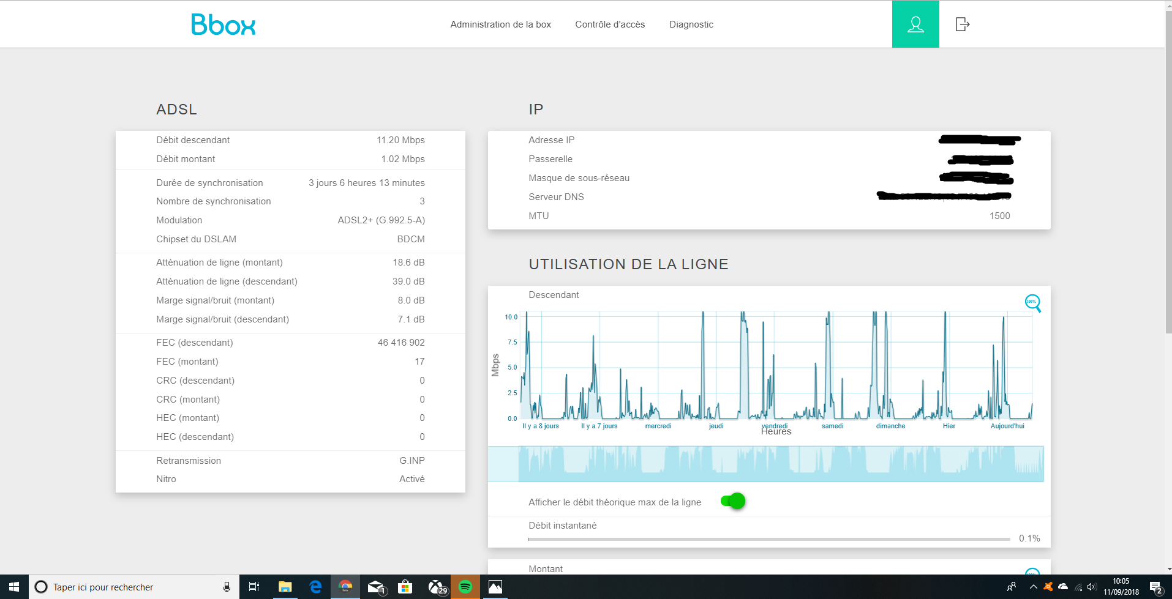Open Microsoft Edge from taskbar
Viewport: 1172px width, 599px height.
pos(315,587)
